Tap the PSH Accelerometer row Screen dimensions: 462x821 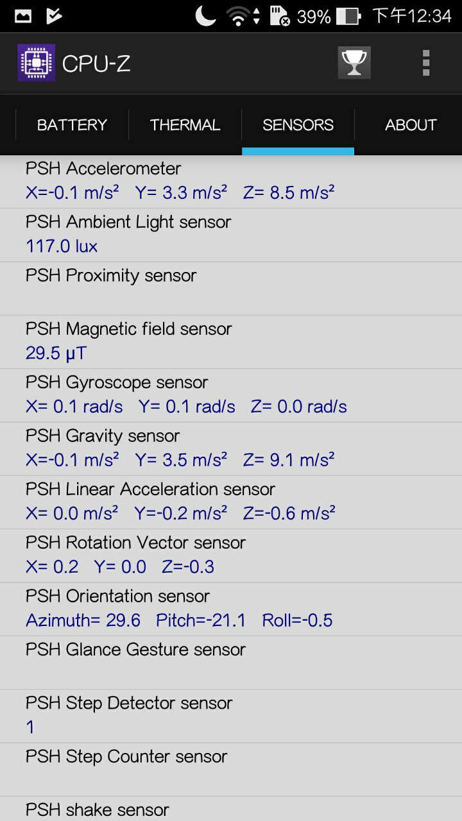(x=231, y=181)
